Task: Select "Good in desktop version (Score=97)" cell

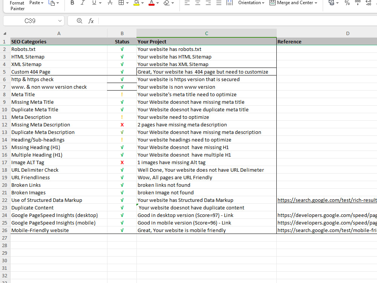Action: 207,215
